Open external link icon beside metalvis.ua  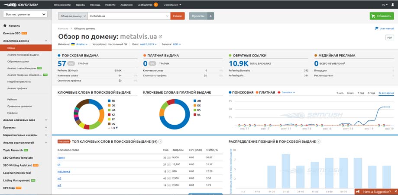click(x=160, y=37)
